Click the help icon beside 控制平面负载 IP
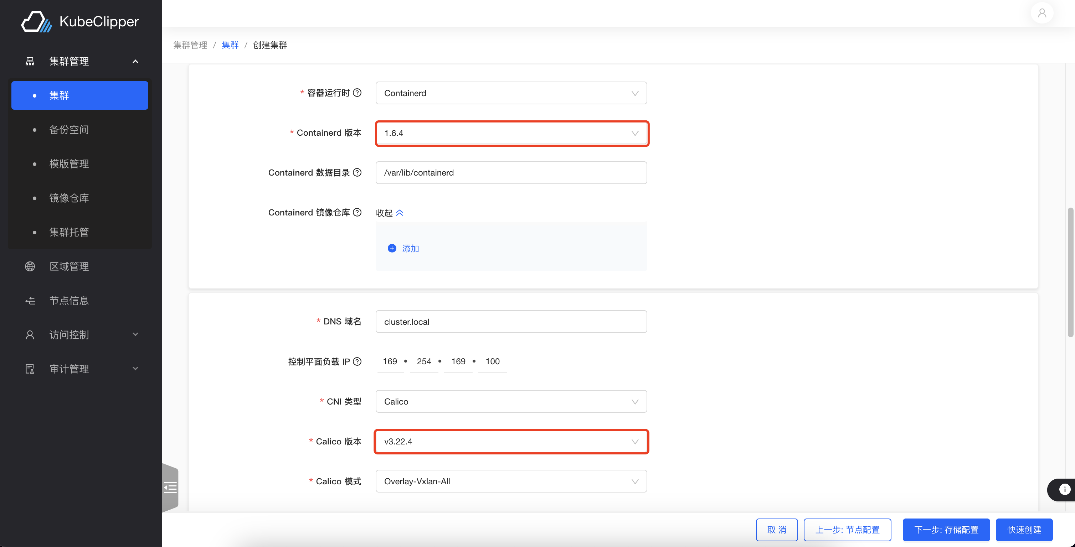The width and height of the screenshot is (1075, 547). (357, 361)
